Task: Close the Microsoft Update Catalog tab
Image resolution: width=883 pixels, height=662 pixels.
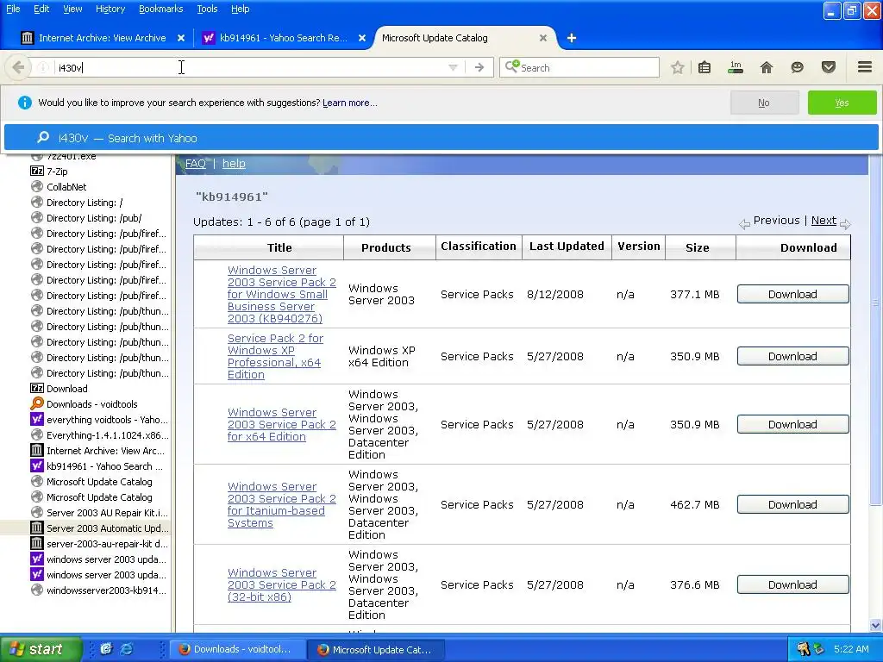Action: pos(543,38)
